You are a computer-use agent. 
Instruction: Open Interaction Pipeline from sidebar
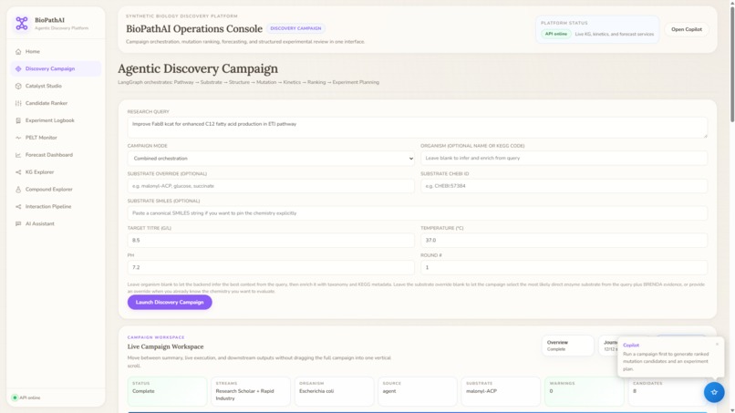click(56, 207)
